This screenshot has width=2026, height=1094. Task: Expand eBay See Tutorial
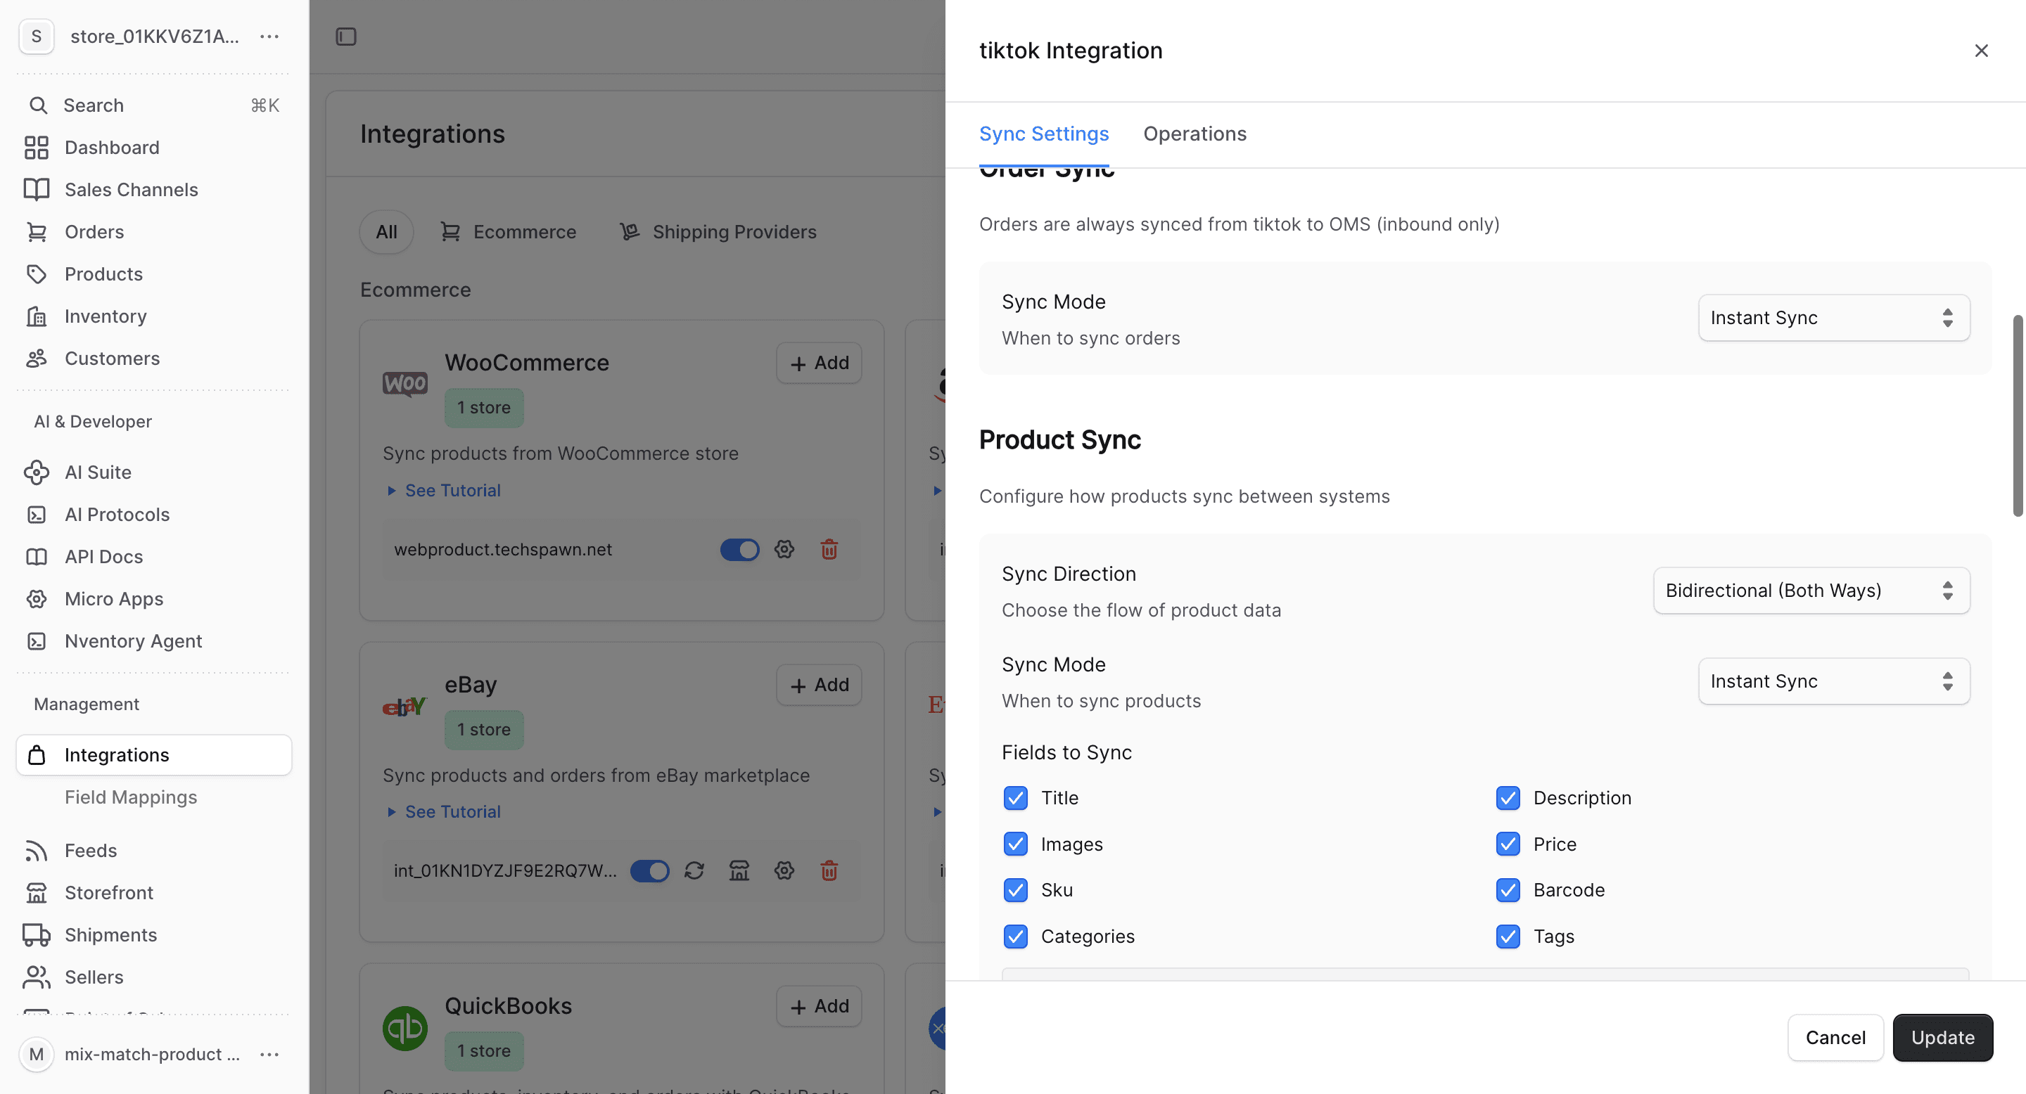444,812
